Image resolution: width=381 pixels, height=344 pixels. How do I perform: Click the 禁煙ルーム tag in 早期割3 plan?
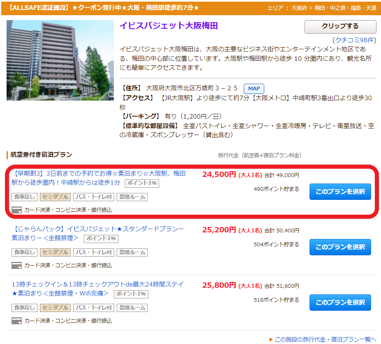(132, 197)
